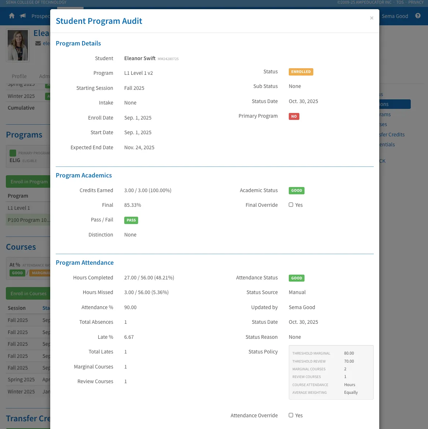
Task: Click Threshold Review value 70.00
Action: click(349, 361)
